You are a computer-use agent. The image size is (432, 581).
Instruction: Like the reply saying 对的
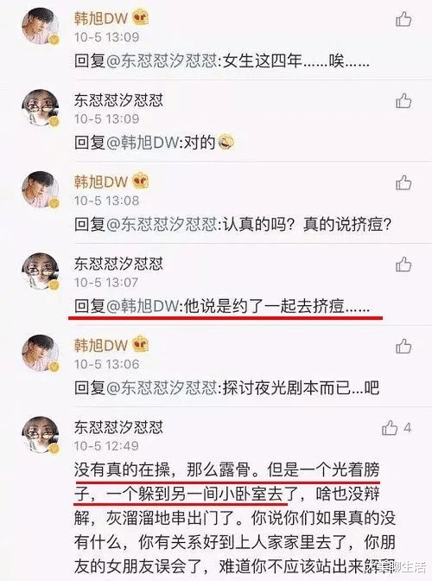(x=403, y=100)
